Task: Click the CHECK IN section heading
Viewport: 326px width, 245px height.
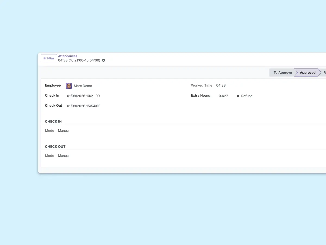Action: tap(53, 122)
